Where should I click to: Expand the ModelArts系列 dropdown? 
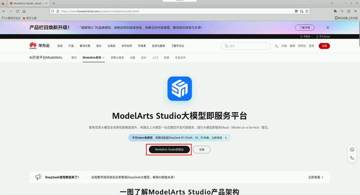pos(93,58)
